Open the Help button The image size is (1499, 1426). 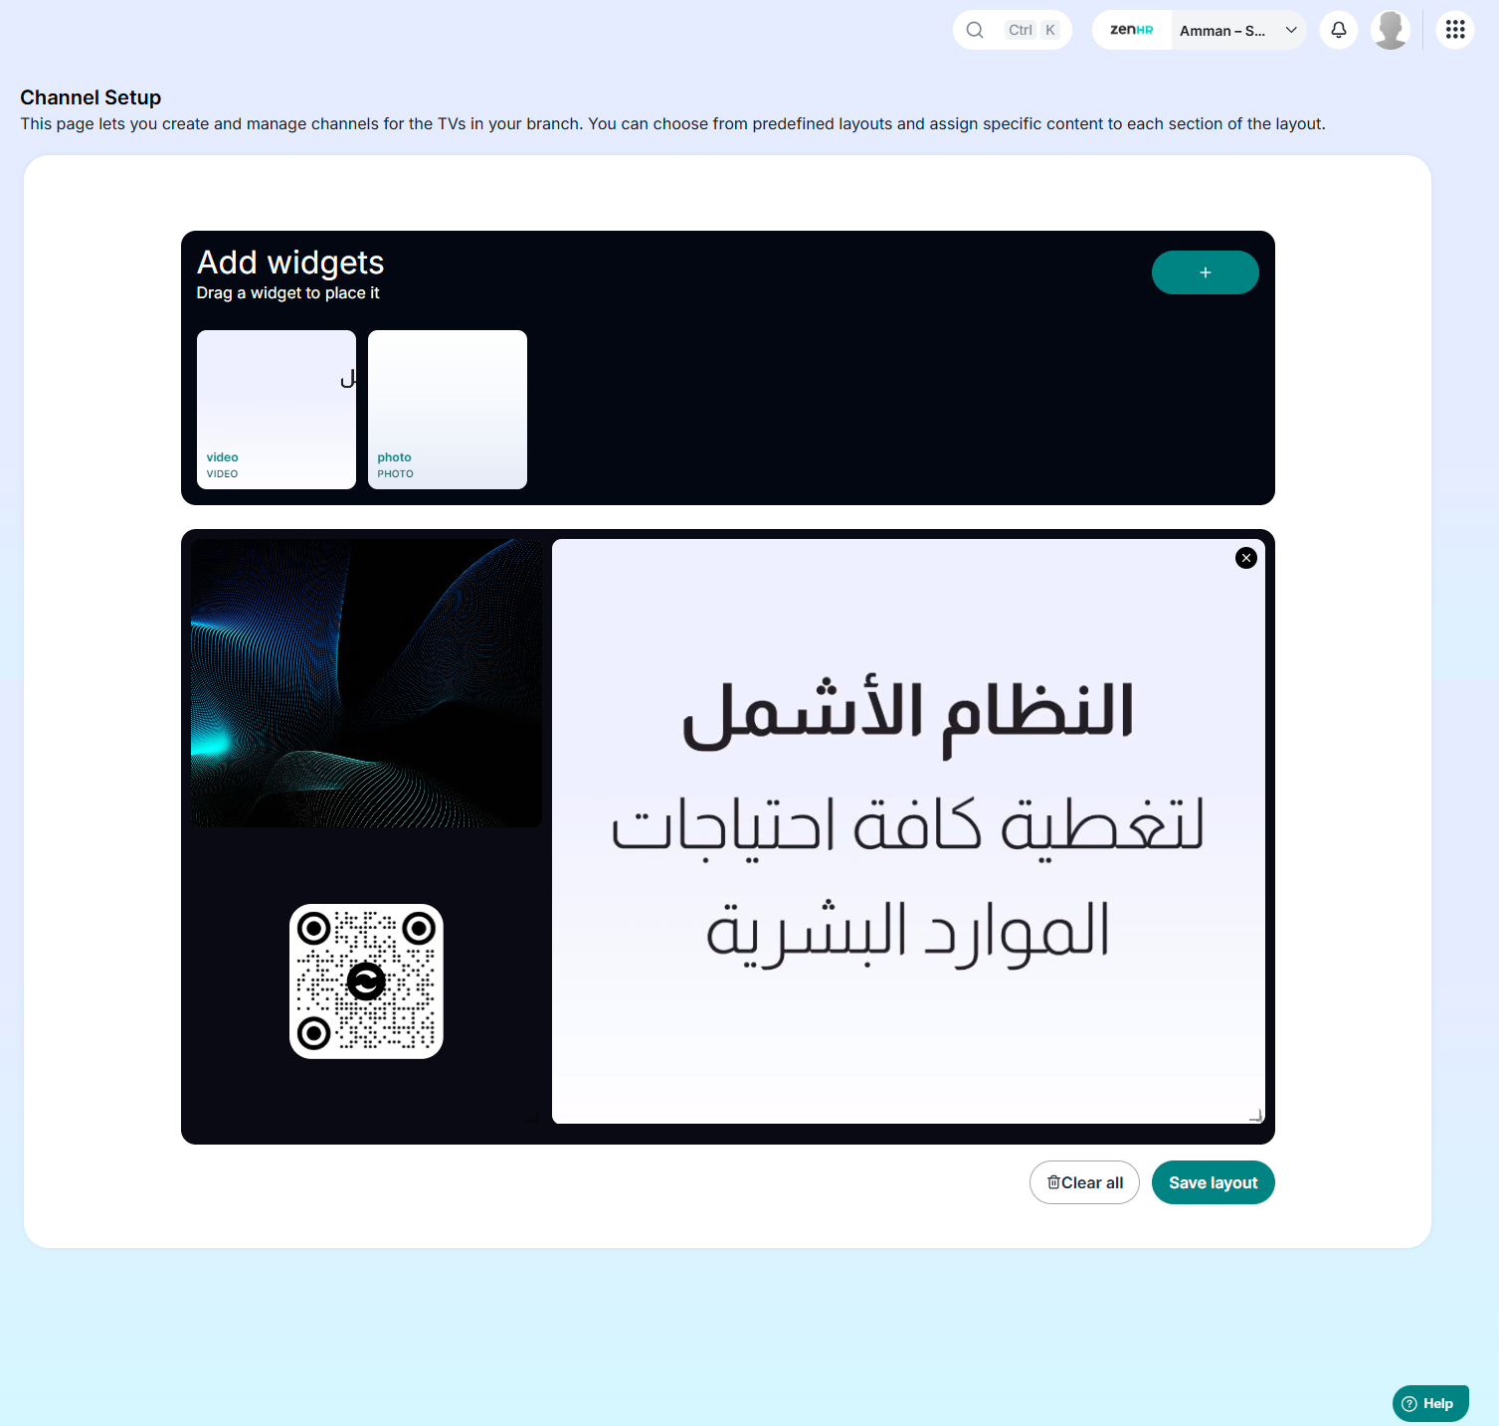point(1430,1403)
